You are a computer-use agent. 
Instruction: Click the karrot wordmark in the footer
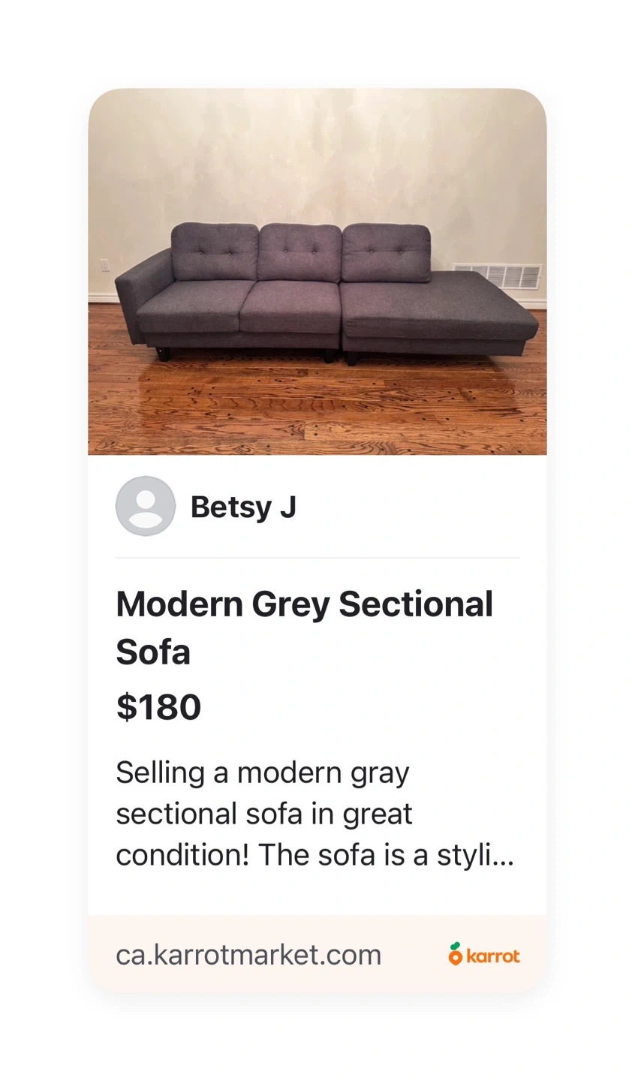tap(492, 956)
